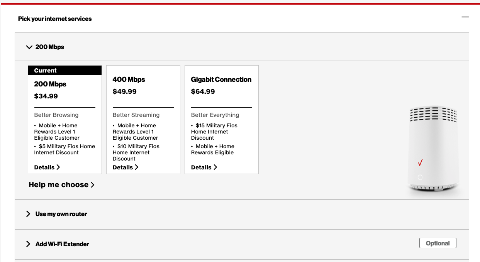Viewport: 480px width, 262px height.
Task: Click the Current label on 200 Mbps card
Action: [45, 71]
